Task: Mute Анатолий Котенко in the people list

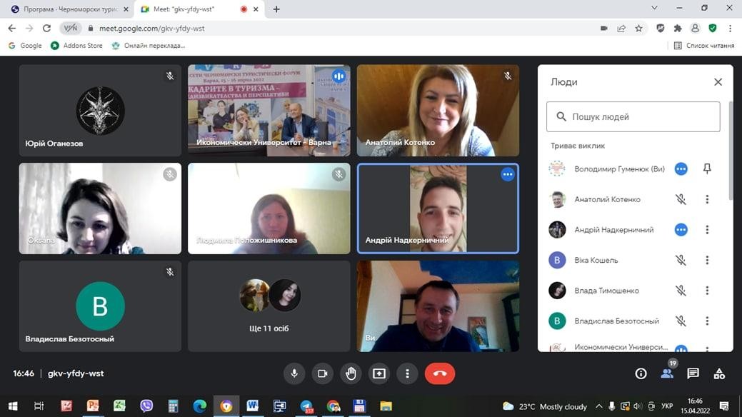Action: click(681, 199)
